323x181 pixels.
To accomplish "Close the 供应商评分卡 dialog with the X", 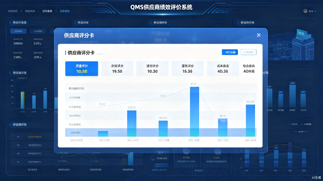I will 258,35.
